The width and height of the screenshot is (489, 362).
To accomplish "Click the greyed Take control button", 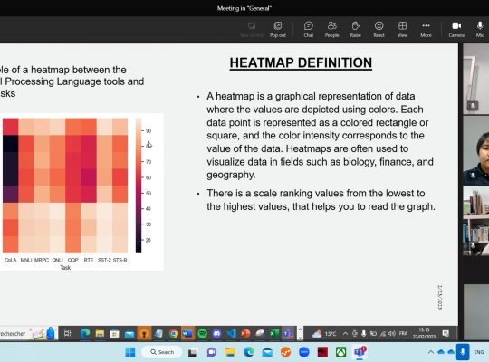I will pos(252,30).
